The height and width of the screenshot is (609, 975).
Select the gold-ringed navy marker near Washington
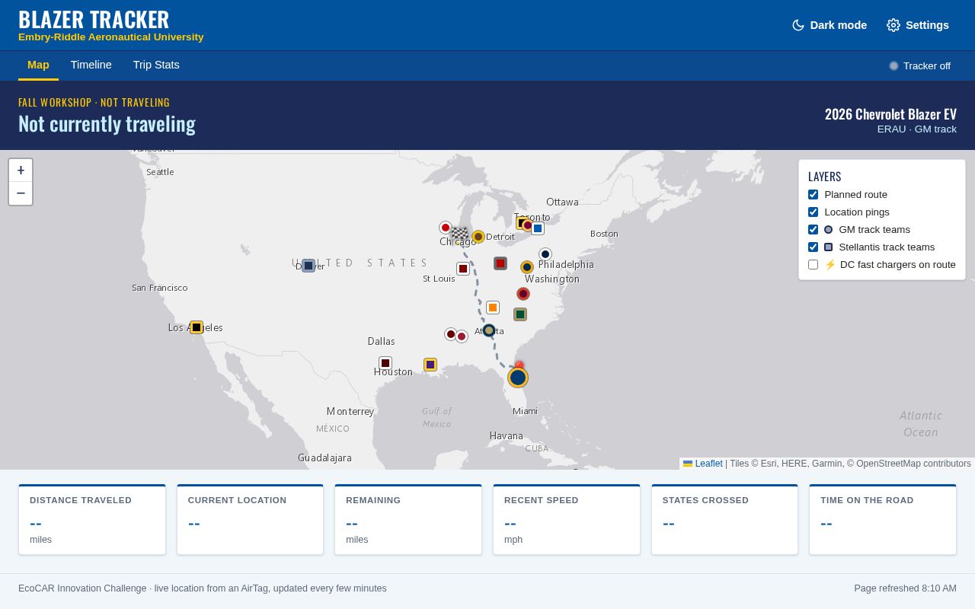[x=527, y=267]
